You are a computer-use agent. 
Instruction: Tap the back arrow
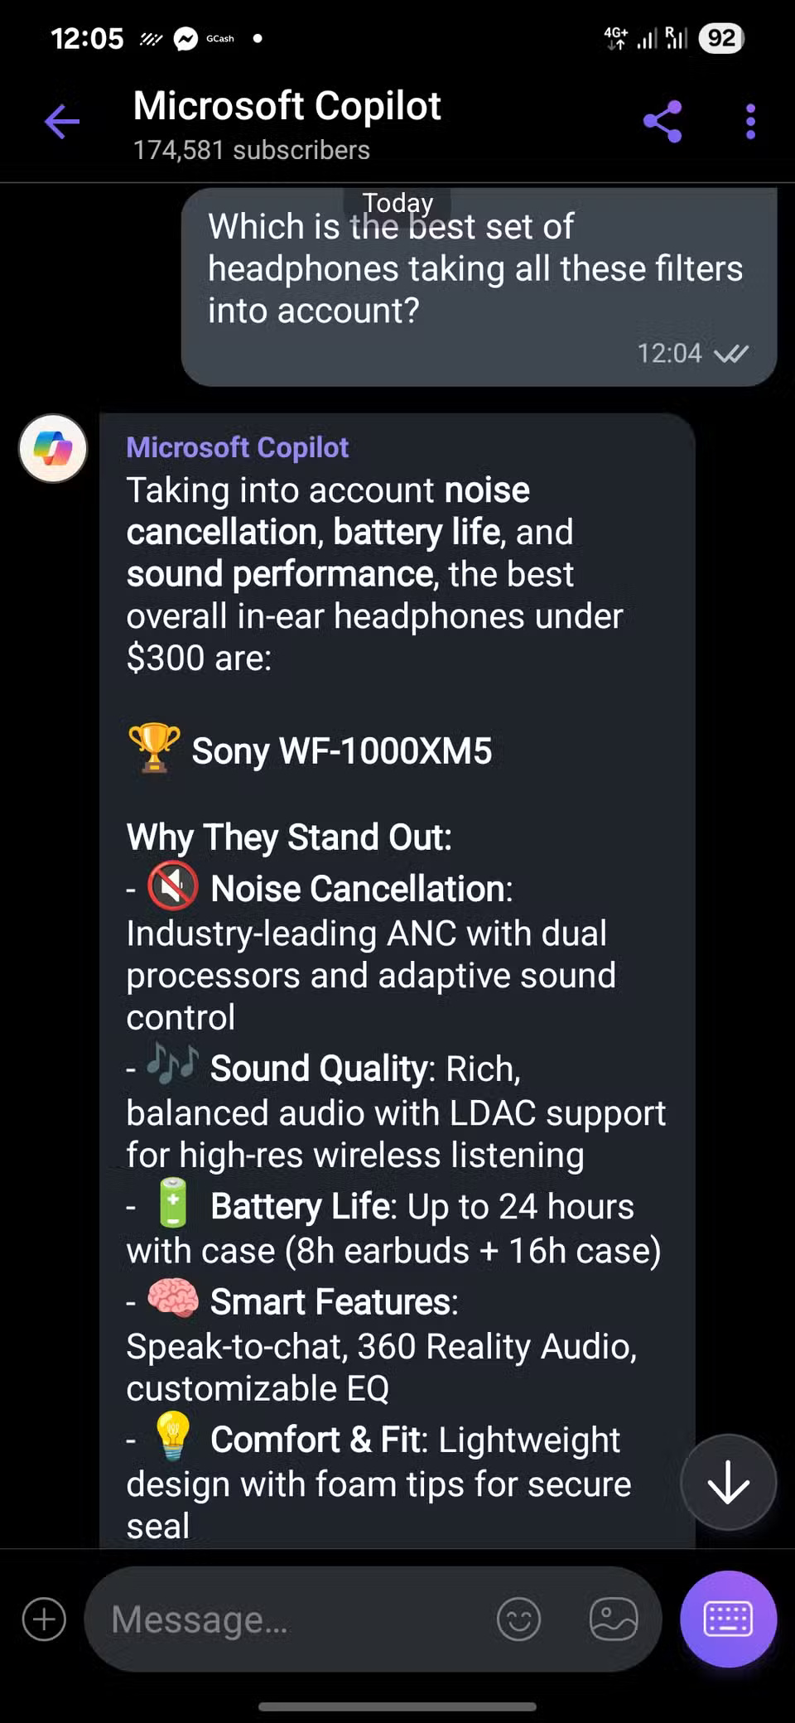click(62, 122)
